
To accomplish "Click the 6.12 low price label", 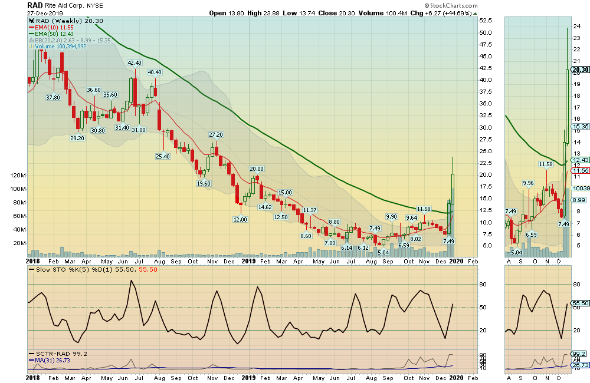I will tap(363, 247).
